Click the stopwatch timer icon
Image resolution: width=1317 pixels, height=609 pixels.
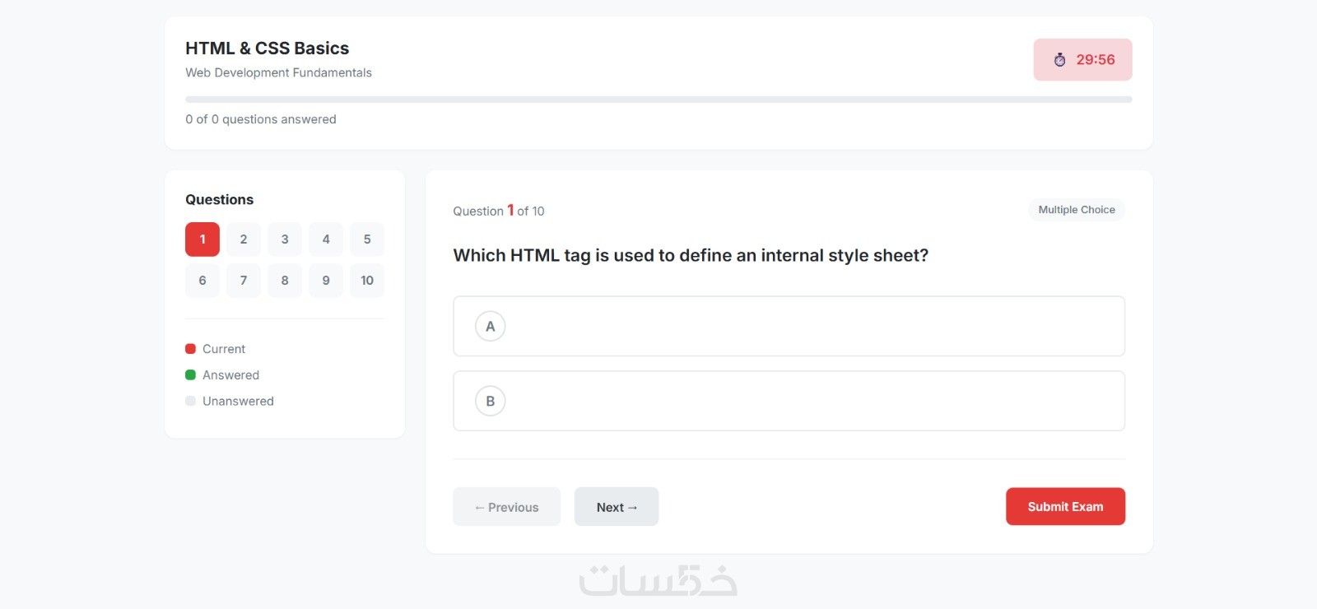point(1059,59)
